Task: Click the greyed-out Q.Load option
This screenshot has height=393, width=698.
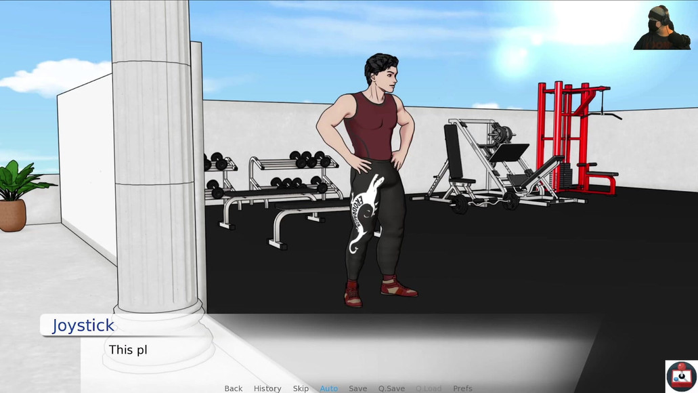Action: [429, 388]
